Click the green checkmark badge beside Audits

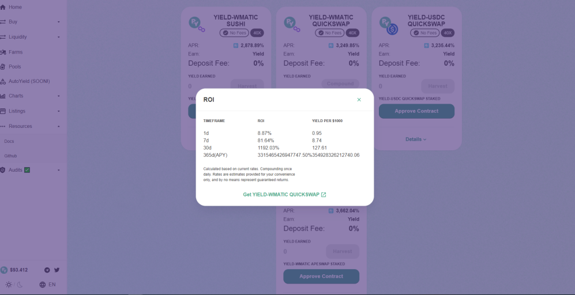(27, 170)
